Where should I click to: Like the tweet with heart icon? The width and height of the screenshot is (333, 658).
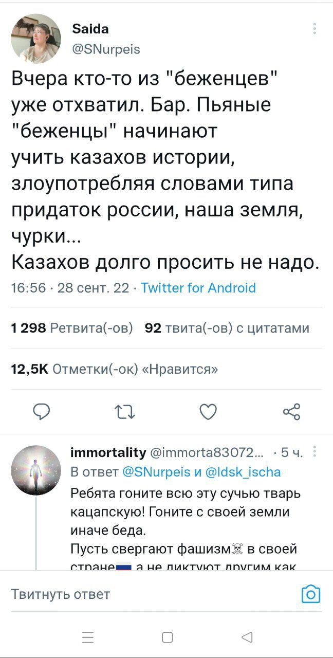208,411
